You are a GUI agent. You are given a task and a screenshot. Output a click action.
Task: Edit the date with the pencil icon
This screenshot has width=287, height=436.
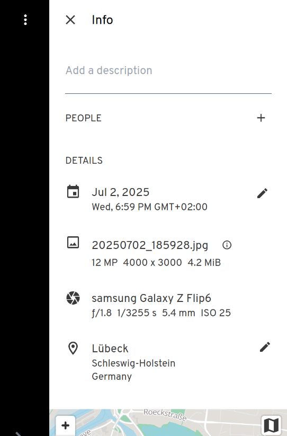click(262, 193)
